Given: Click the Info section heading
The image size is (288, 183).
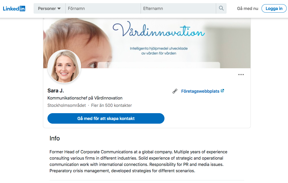Looking at the screenshot, I should [55, 138].
